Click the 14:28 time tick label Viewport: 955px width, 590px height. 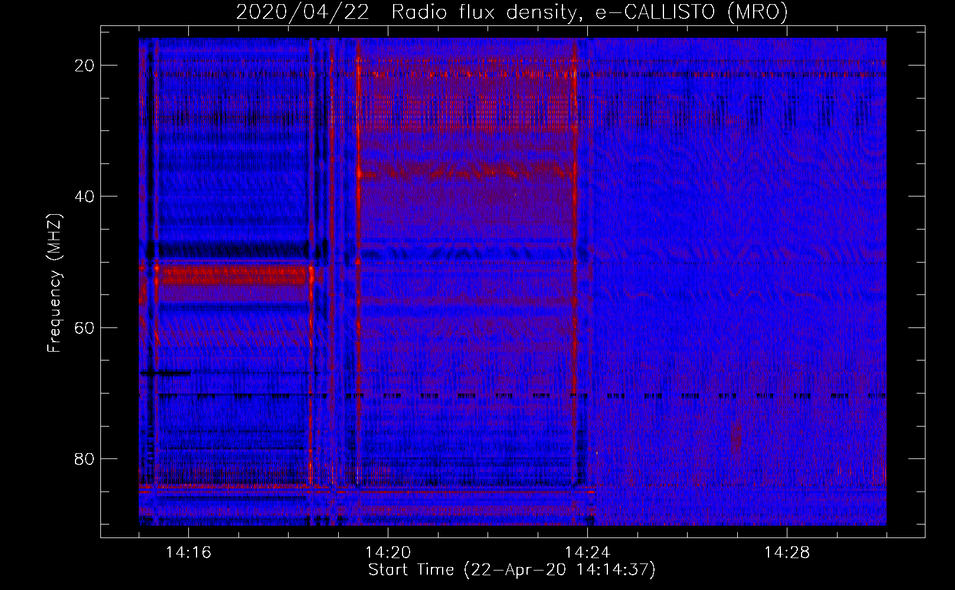787,553
